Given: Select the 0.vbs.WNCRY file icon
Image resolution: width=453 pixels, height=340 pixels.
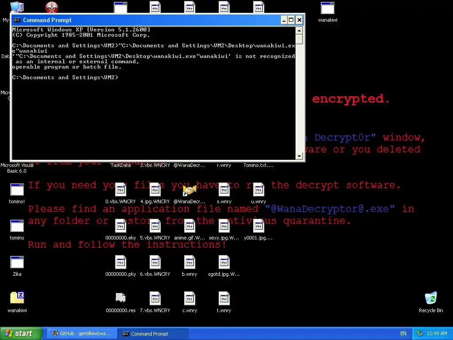Looking at the screenshot, I should (120, 189).
